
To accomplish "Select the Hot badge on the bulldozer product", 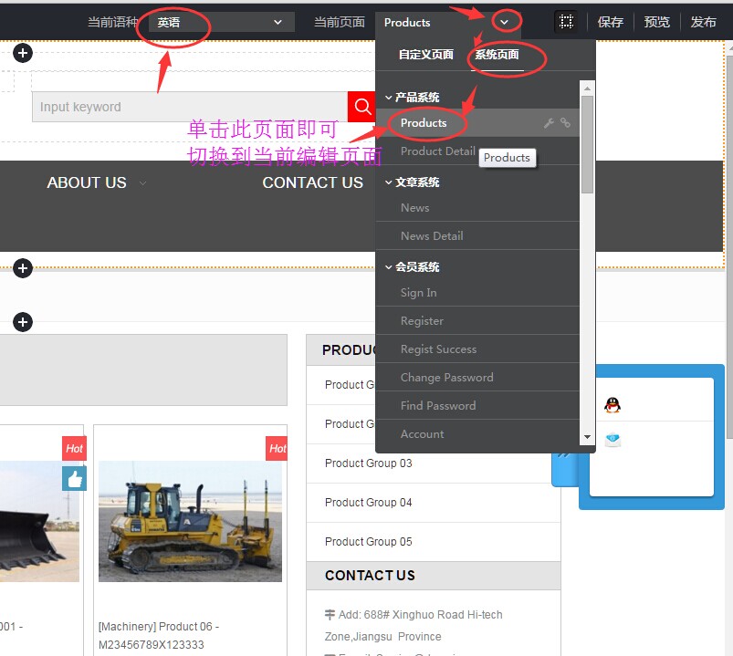I will pos(277,448).
